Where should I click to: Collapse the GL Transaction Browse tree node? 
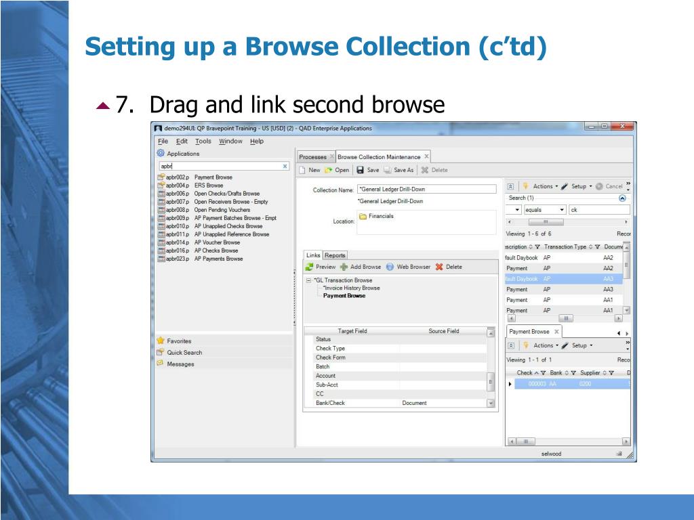(308, 280)
